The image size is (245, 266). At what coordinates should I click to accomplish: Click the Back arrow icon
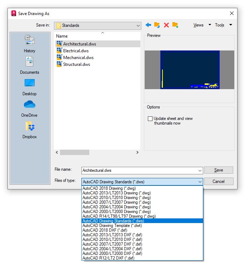coord(148,25)
